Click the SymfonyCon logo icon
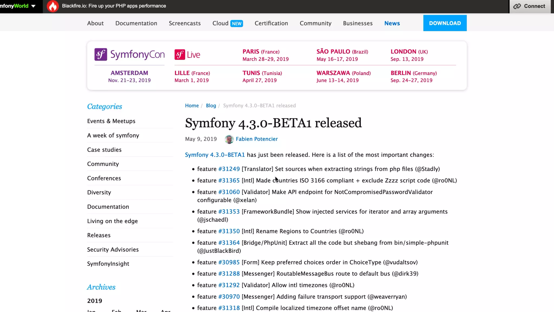The height and width of the screenshot is (312, 554). (101, 54)
